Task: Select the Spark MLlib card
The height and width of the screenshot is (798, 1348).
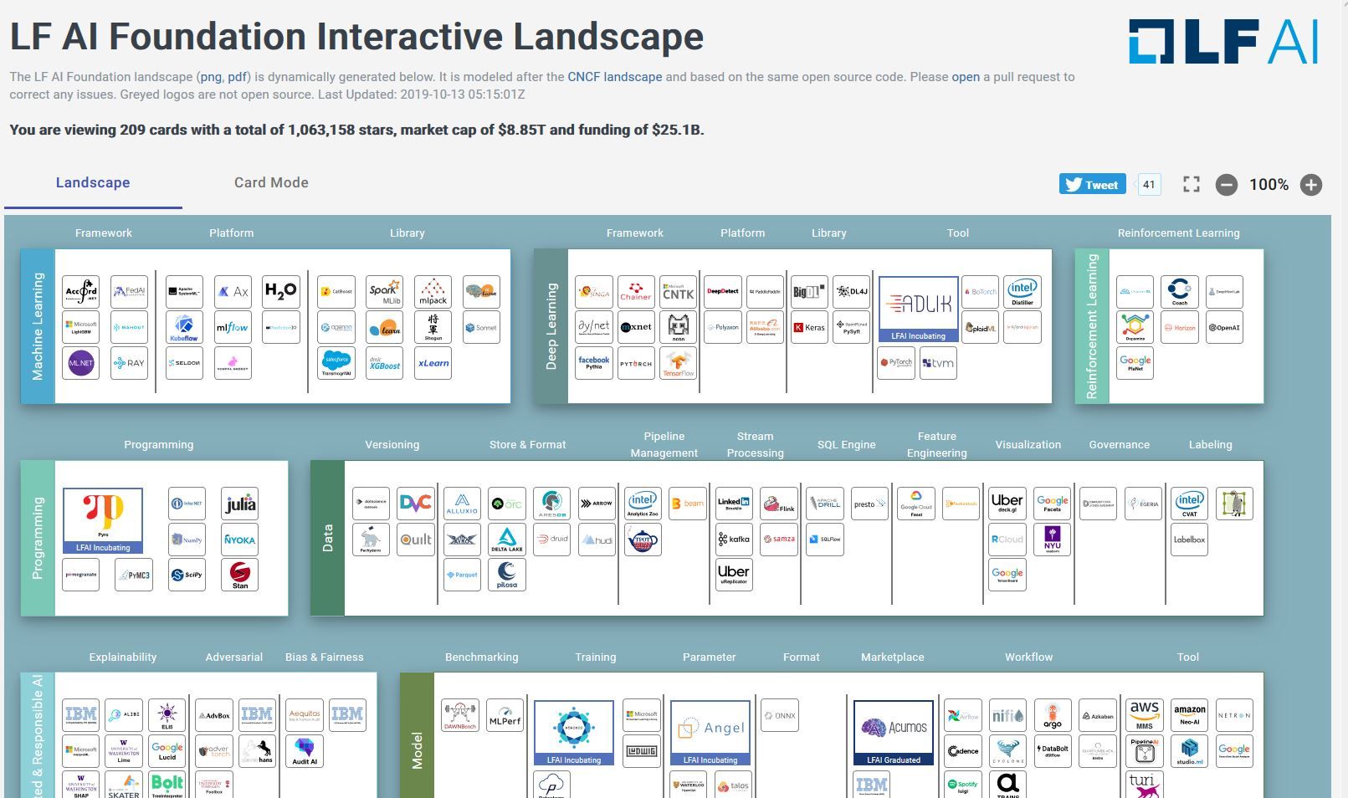Action: (385, 292)
